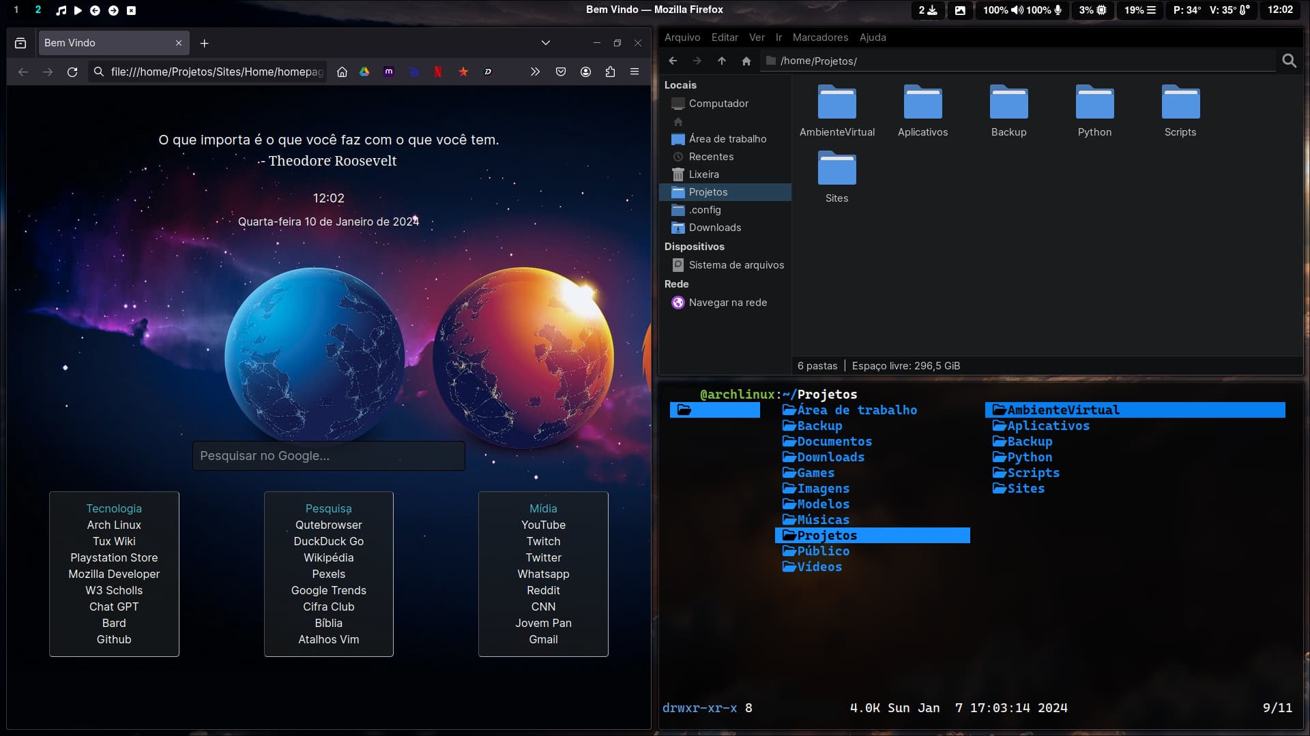1310x736 pixels.
Task: Open Firefox hamburger application menu
Action: 635,72
